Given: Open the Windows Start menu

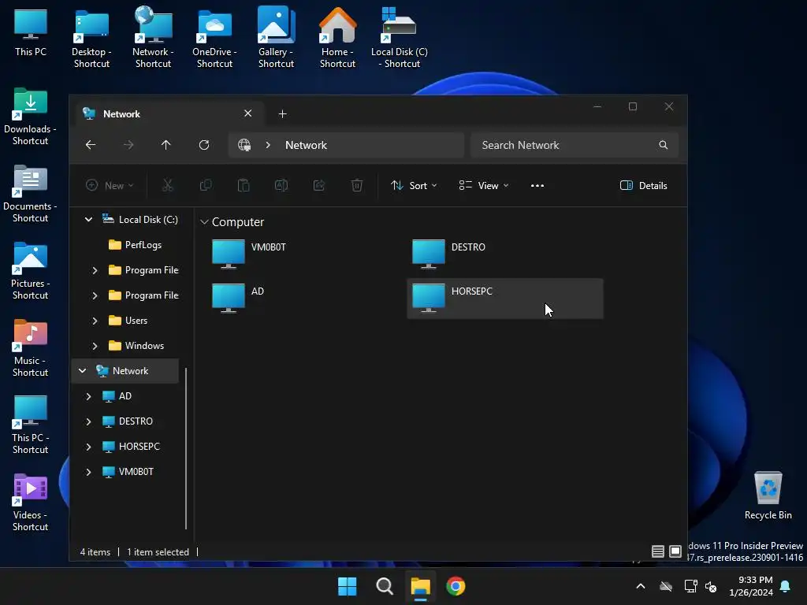Looking at the screenshot, I should [x=348, y=586].
